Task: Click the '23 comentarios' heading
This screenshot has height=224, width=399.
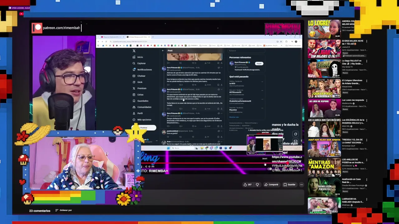Action: [40, 211]
